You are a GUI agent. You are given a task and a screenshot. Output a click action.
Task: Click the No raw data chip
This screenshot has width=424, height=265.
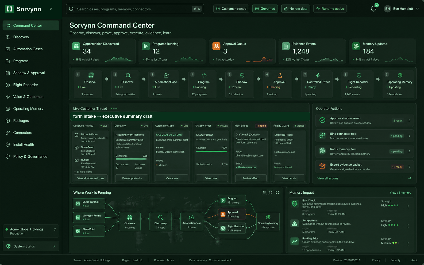(296, 9)
